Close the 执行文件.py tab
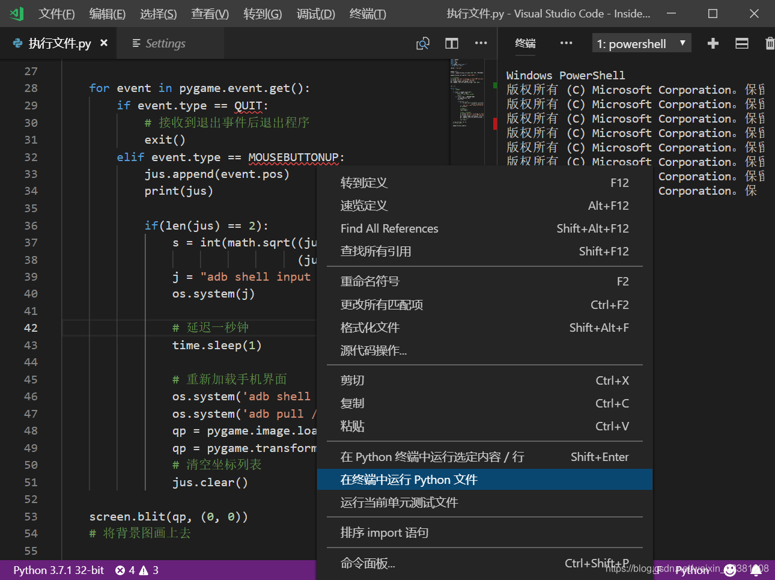The image size is (775, 580). click(x=104, y=43)
